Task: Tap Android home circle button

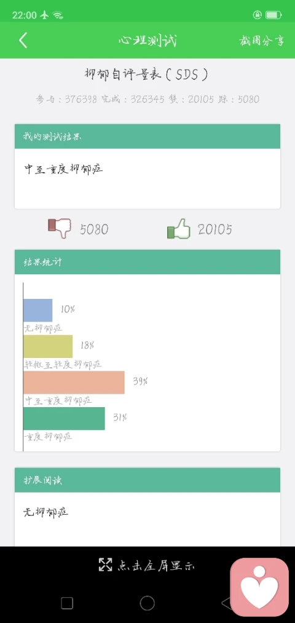Action: pyautogui.click(x=147, y=603)
